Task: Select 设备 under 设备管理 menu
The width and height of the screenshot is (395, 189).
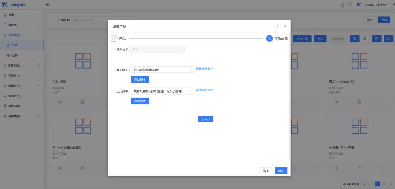Action: (x=14, y=56)
